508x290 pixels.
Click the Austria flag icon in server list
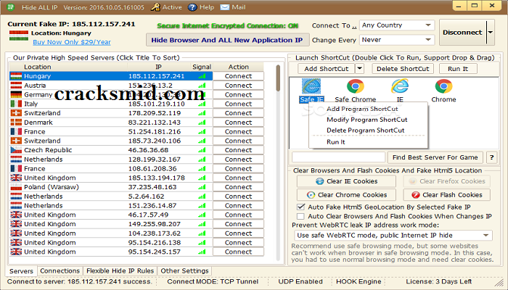tap(16, 86)
